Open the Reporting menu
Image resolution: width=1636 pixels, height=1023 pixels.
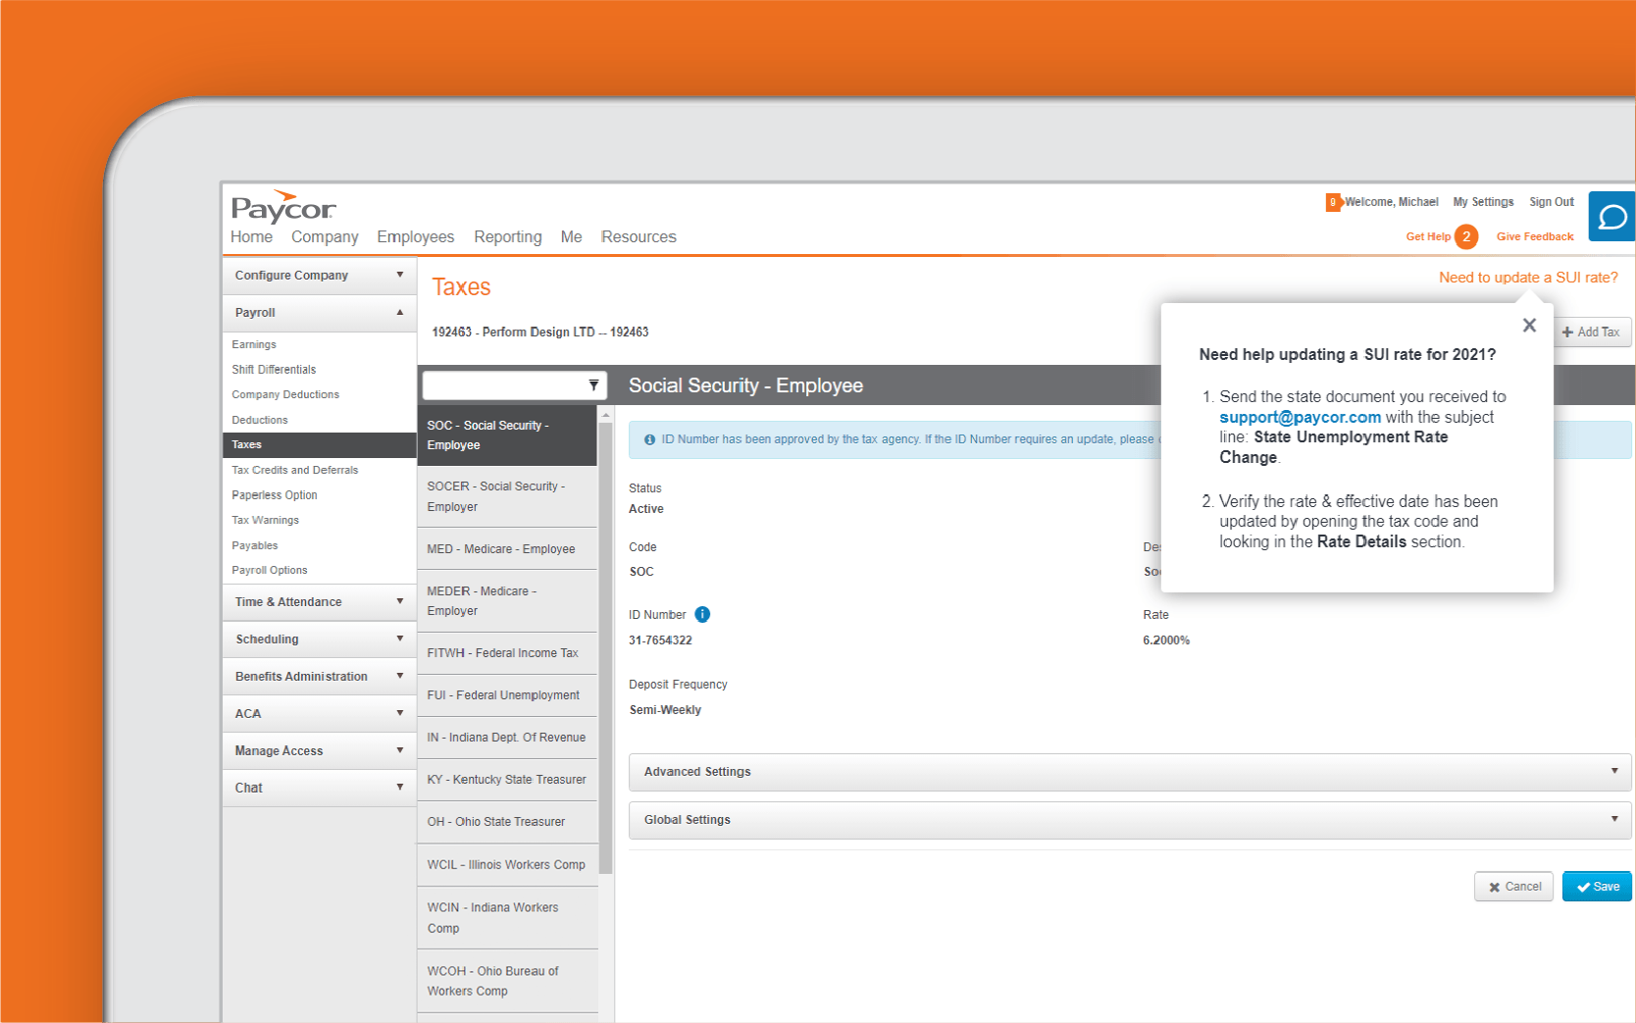coord(508,237)
